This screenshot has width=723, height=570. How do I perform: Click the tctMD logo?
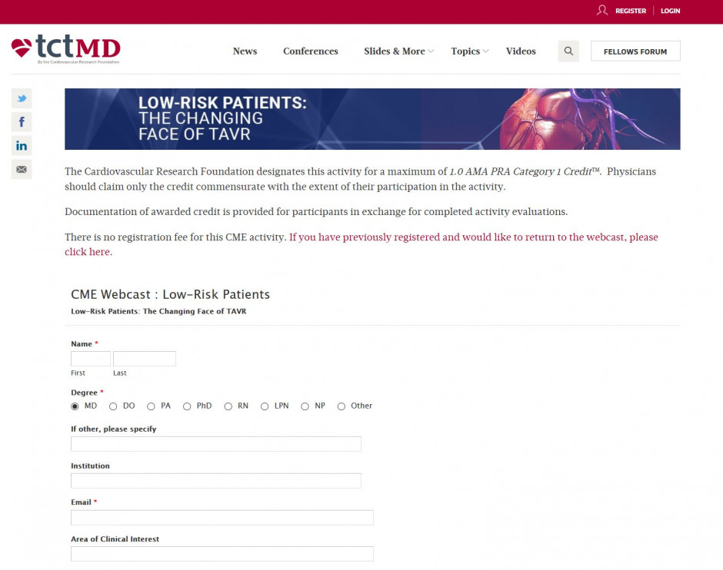point(66,50)
